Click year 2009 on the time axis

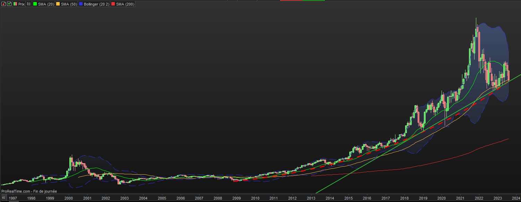[x=236, y=199]
